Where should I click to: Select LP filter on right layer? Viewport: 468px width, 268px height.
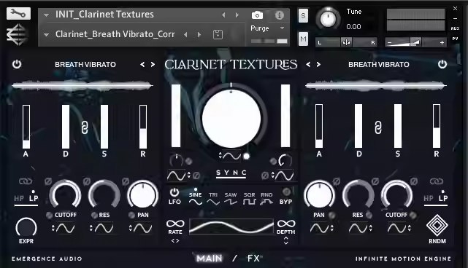pos(443,198)
